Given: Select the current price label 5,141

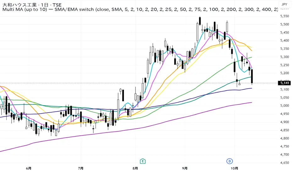Looking at the screenshot, I should tap(285, 83).
